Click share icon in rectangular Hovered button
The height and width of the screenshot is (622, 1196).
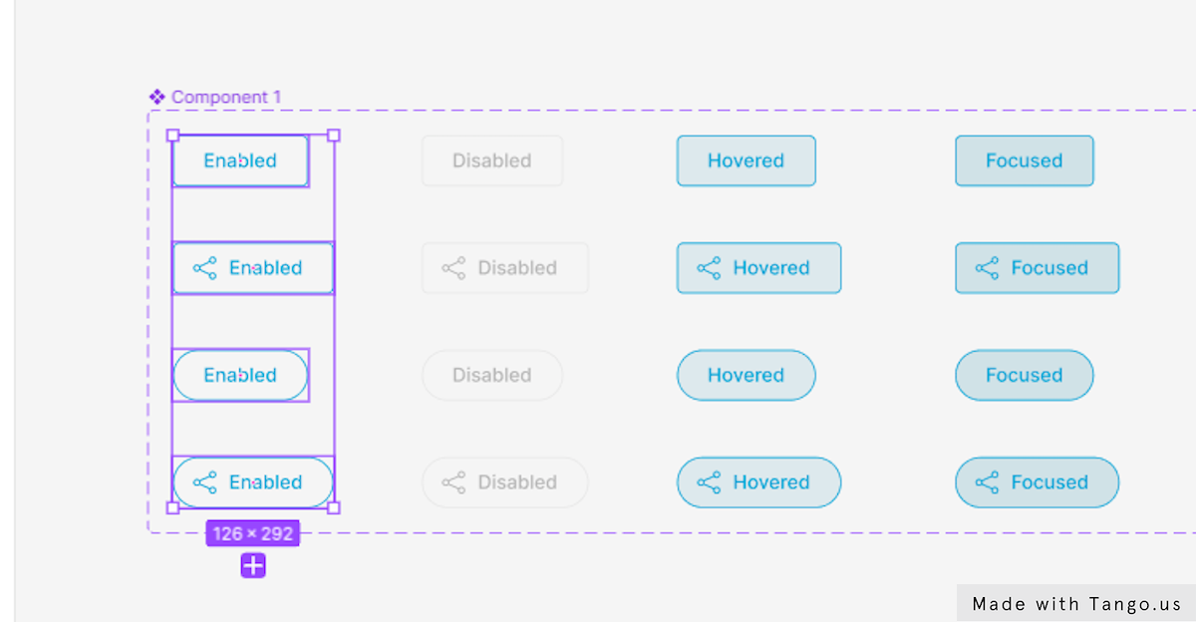709,268
